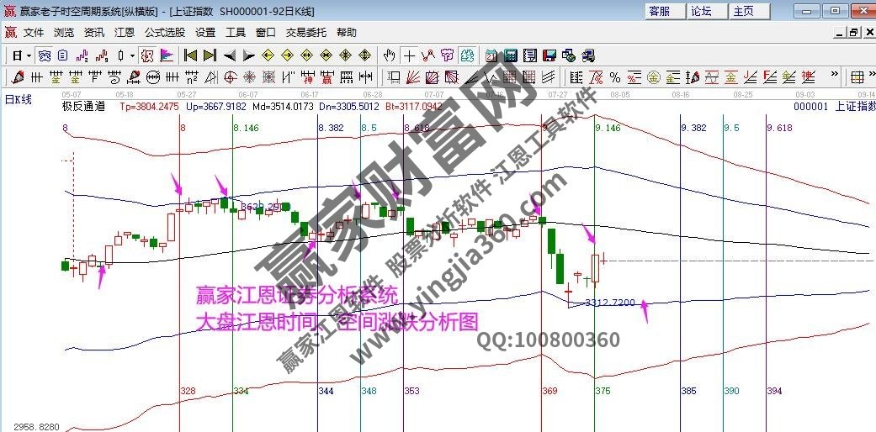Jump to last bar with skip-to-end icon
Image resolution: width=876 pixels, height=432 pixels.
[x=210, y=55]
